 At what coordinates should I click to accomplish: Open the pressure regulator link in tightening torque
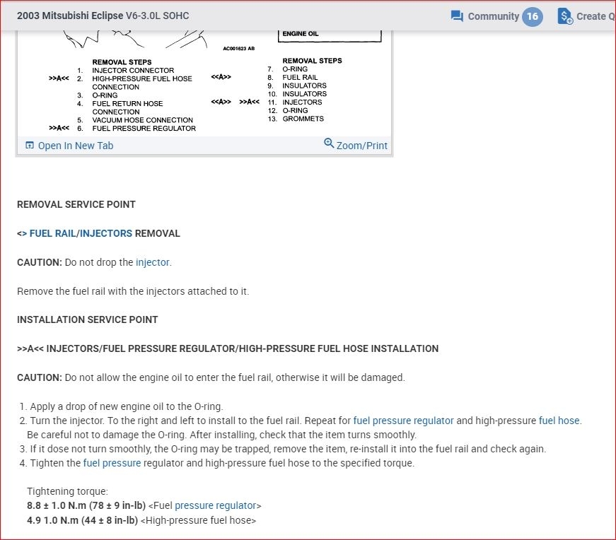coord(215,505)
